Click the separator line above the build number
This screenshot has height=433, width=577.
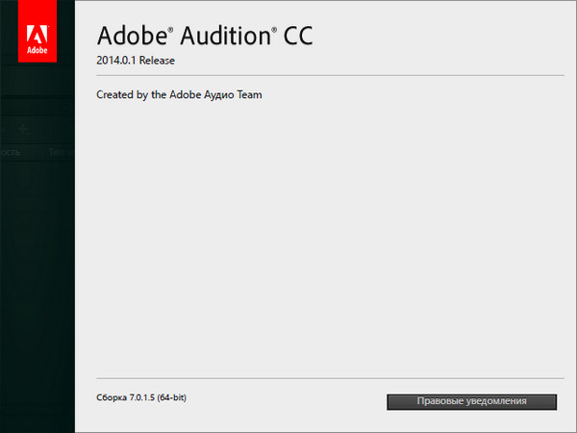[327, 379]
